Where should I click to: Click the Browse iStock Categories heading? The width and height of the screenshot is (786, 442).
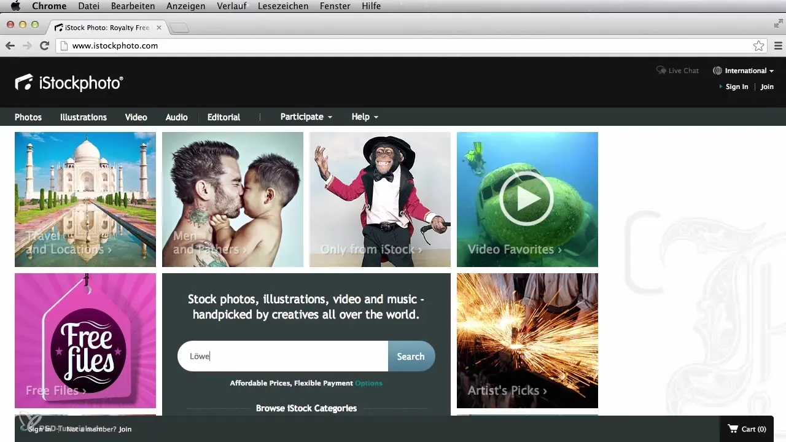306,408
